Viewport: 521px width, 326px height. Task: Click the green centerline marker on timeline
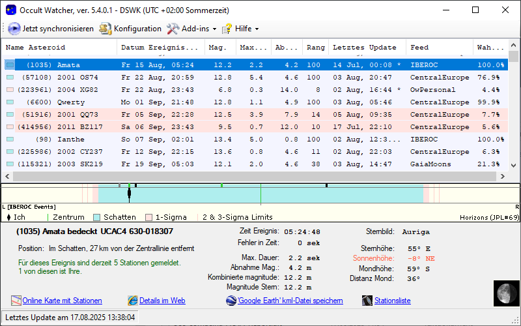tap(260, 194)
